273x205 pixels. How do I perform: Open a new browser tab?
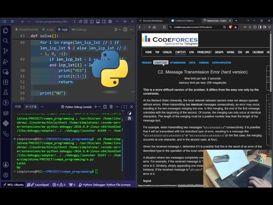(x=236, y=20)
